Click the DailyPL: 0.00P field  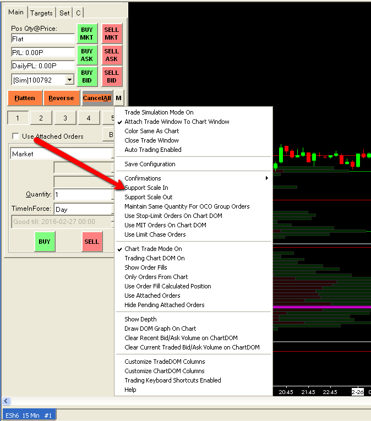pyautogui.click(x=43, y=66)
